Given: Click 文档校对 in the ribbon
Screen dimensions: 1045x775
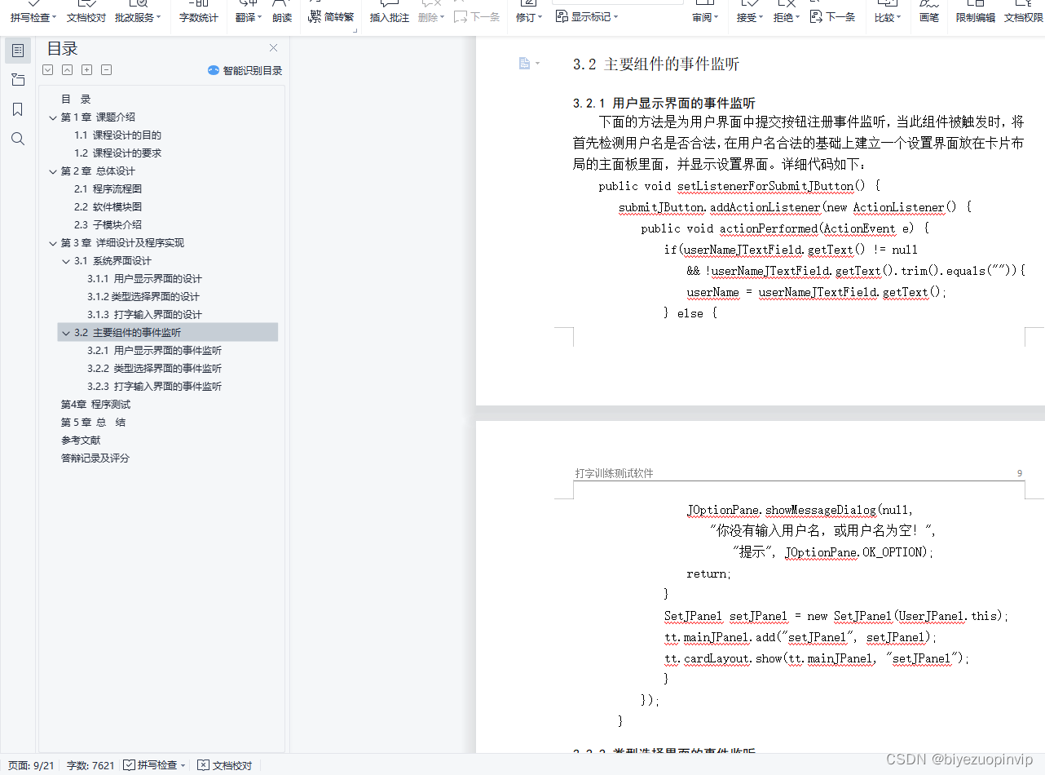Looking at the screenshot, I should pyautogui.click(x=86, y=17).
